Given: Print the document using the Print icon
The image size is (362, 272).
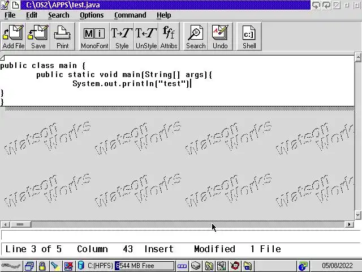Looking at the screenshot, I should pos(63,36).
